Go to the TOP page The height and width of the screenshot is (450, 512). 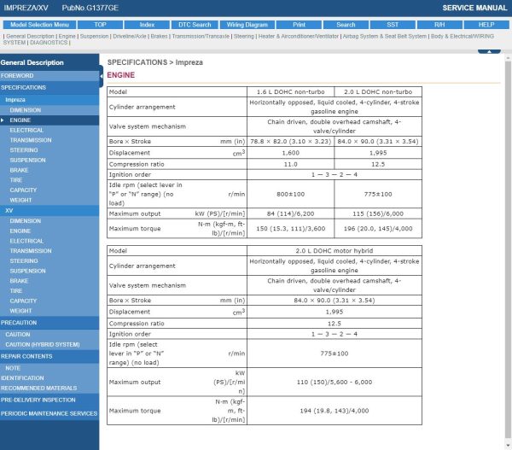[100, 25]
